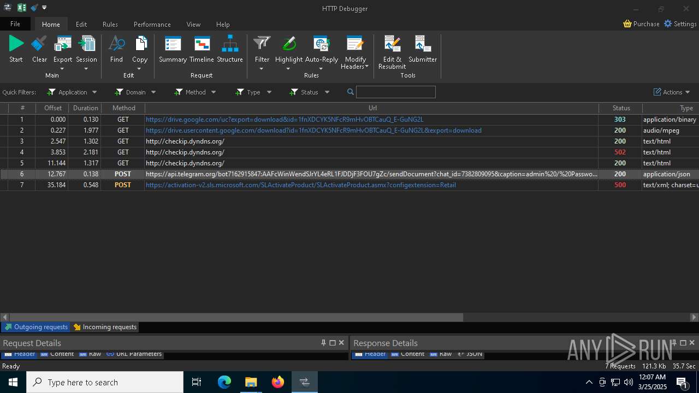Click the Highlight rules icon

[289, 45]
